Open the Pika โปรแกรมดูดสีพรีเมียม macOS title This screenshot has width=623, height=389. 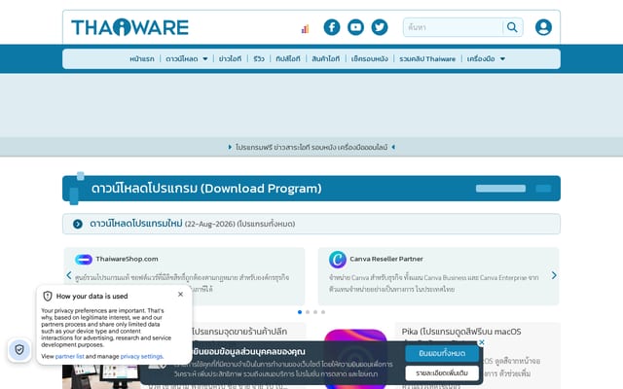460,332
